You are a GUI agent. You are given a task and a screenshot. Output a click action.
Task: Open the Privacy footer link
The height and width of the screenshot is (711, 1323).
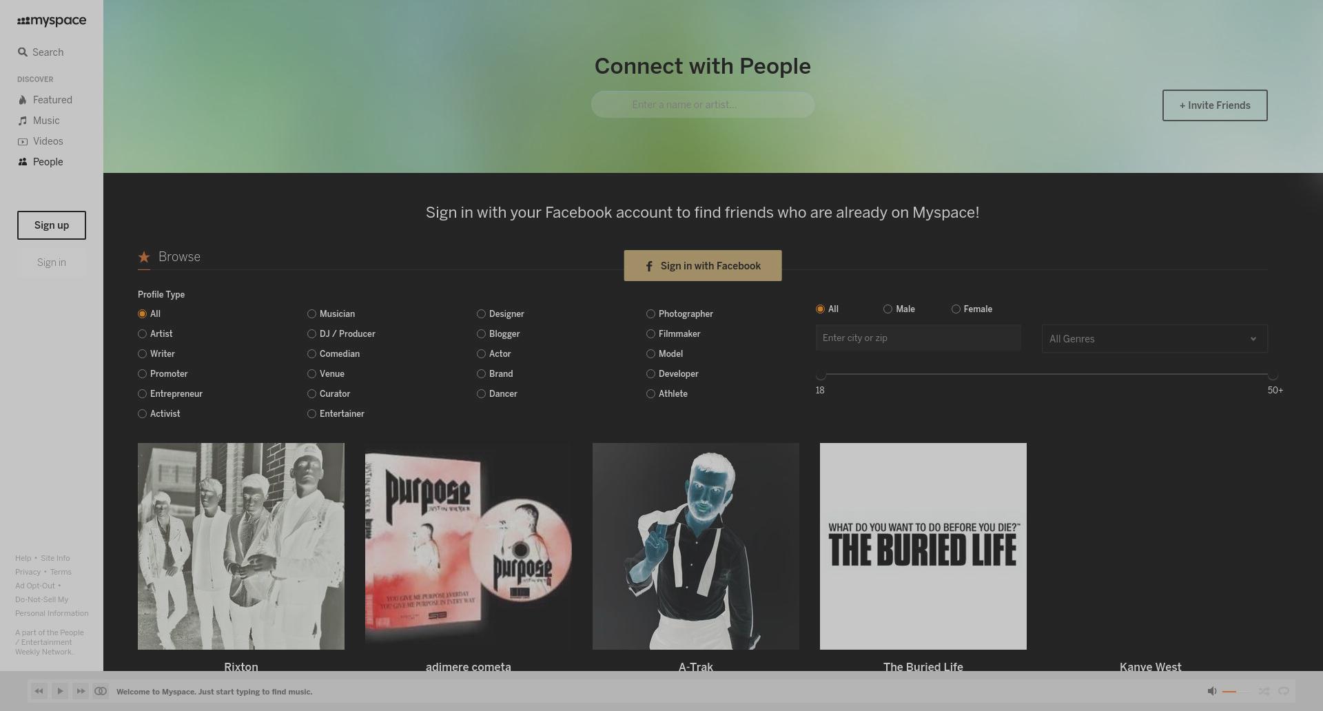28,572
